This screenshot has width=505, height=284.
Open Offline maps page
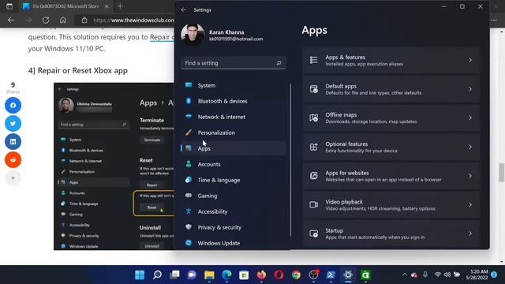[391, 118]
